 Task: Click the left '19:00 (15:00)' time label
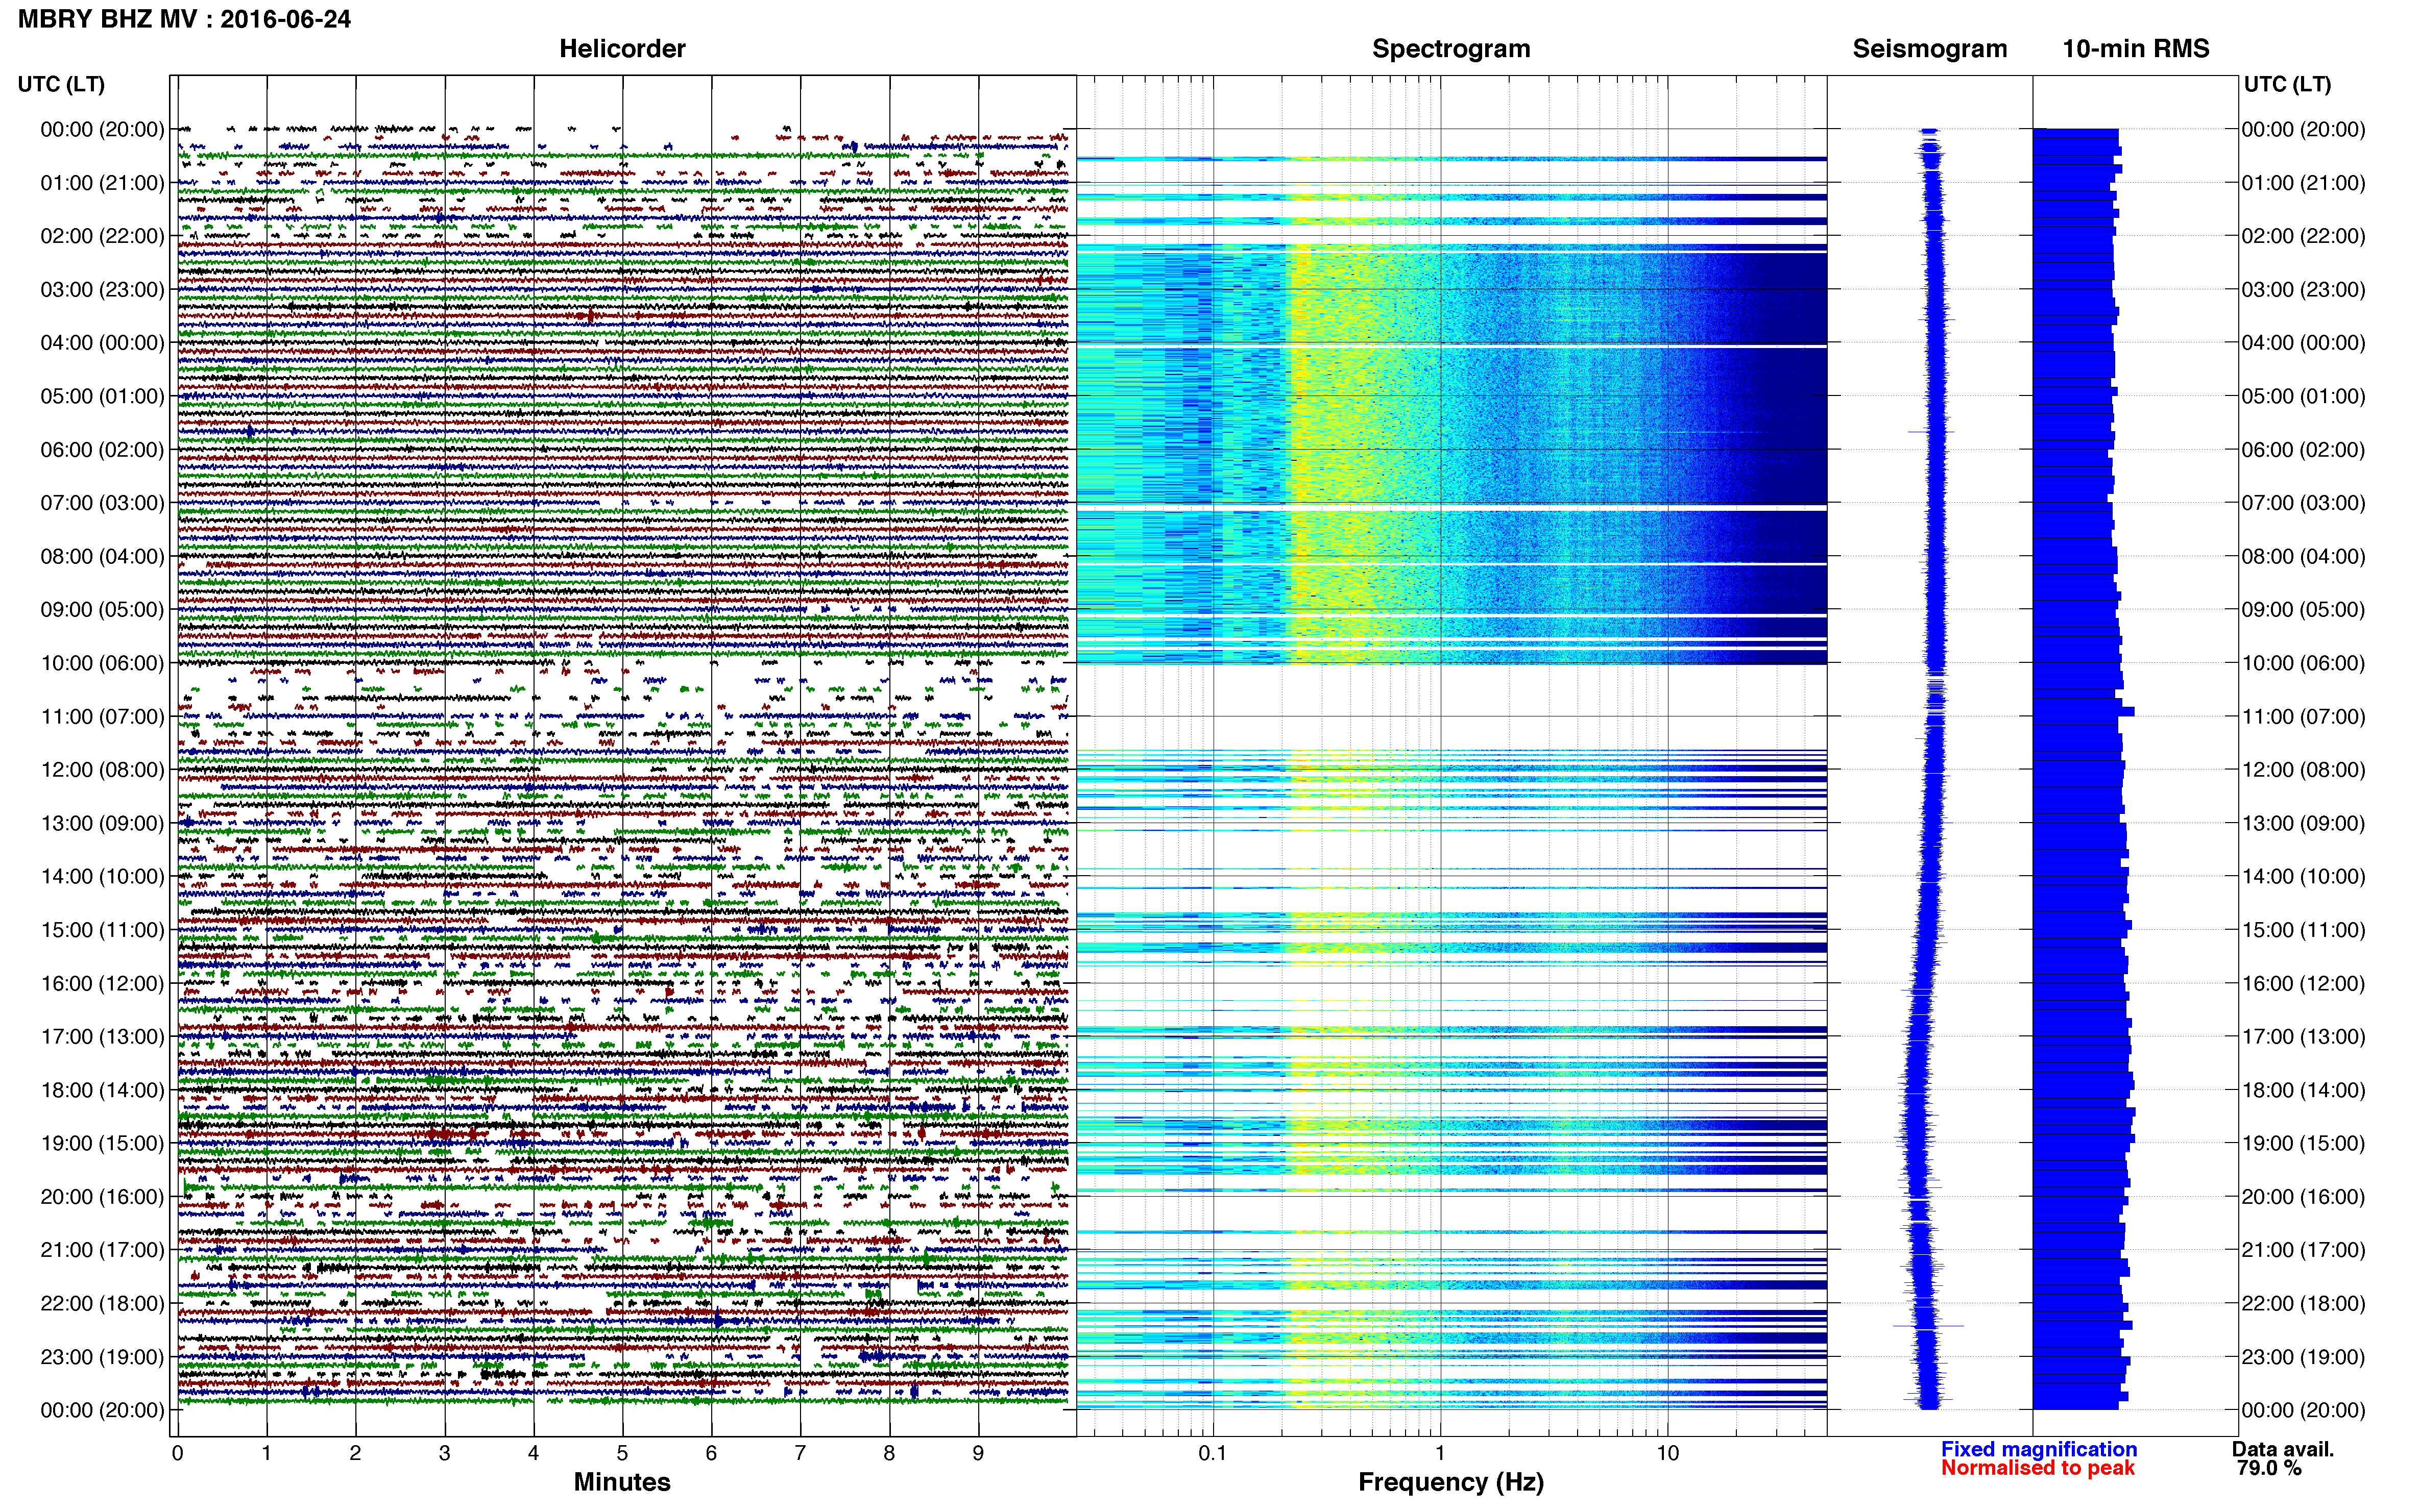pos(102,1144)
